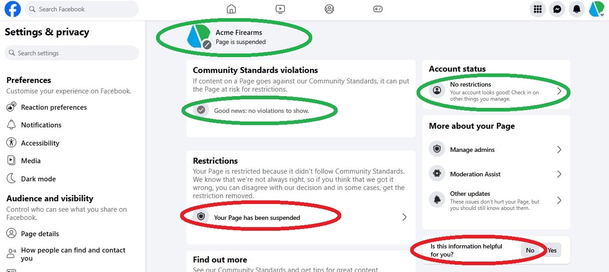Expand the Moderation Assist chevron
The width and height of the screenshot is (609, 272).
tap(559, 174)
